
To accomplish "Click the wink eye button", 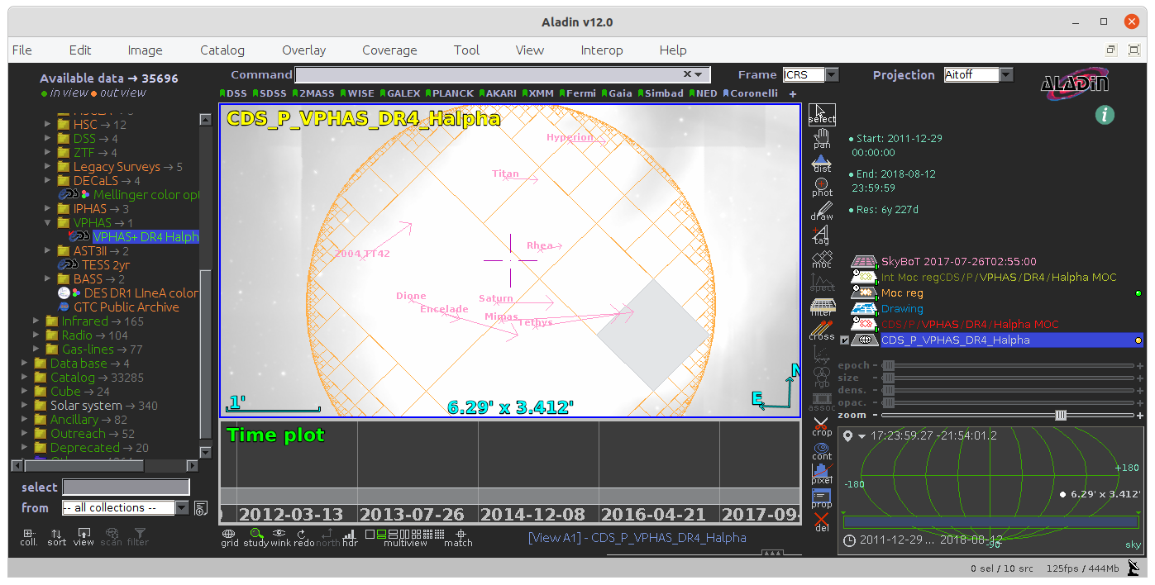I will tap(280, 537).
